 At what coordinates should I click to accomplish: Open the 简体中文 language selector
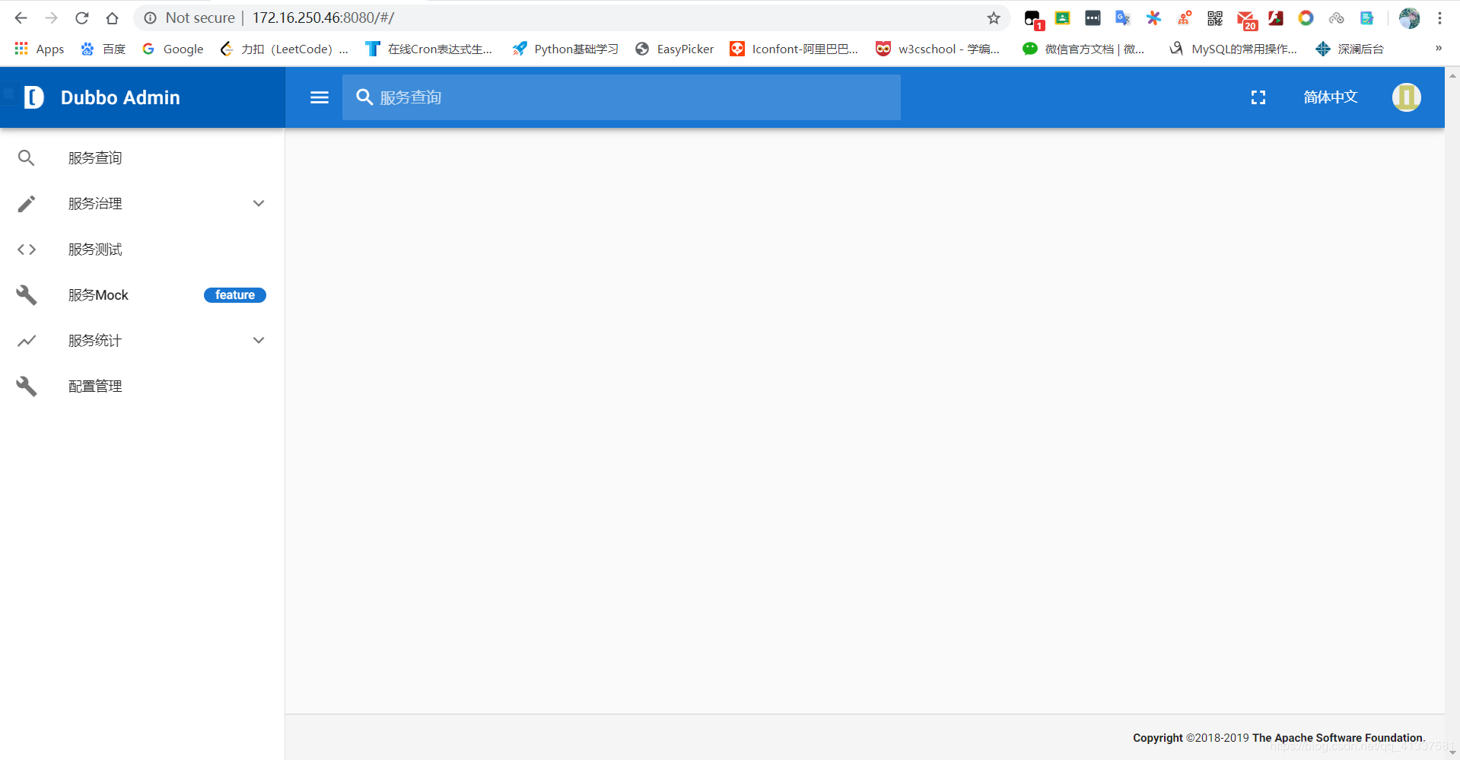pos(1331,97)
